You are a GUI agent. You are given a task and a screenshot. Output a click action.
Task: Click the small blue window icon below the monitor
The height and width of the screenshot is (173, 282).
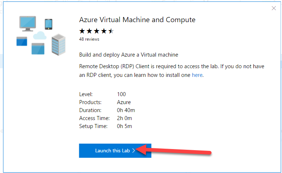click(22, 41)
